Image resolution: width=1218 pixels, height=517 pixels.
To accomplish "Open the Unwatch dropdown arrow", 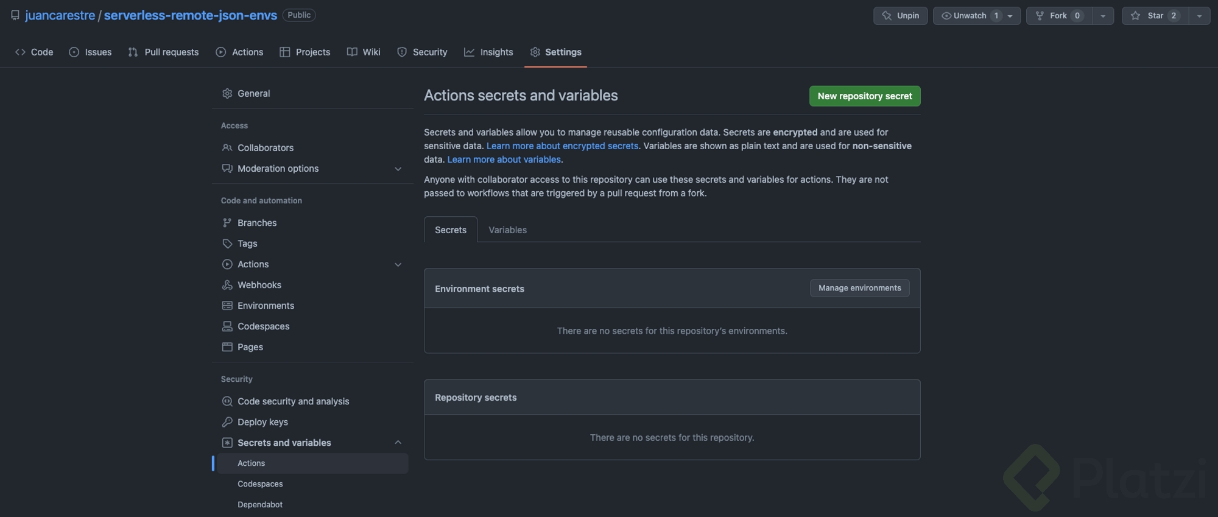I will click(1010, 16).
